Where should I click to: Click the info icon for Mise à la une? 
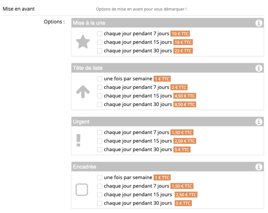coord(258,23)
